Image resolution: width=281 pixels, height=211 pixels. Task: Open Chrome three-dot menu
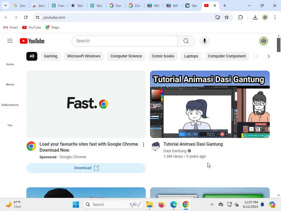275,17
